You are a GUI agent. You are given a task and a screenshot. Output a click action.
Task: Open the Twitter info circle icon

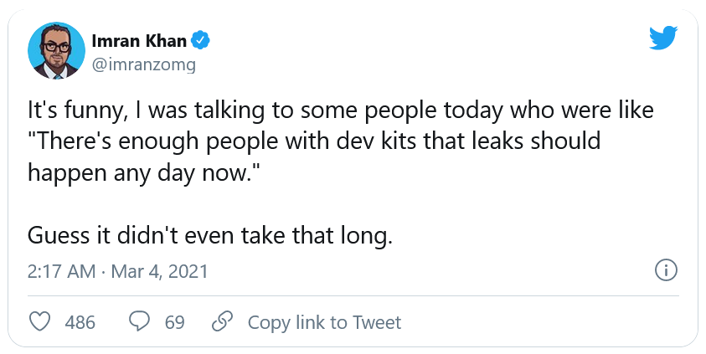coord(664,270)
